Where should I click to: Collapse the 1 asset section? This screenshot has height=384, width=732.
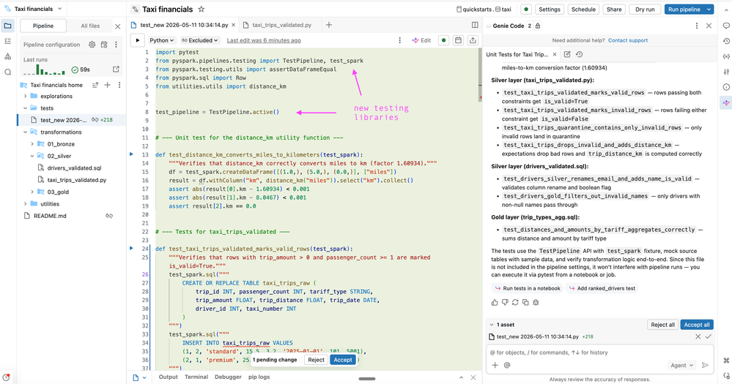tap(492, 325)
